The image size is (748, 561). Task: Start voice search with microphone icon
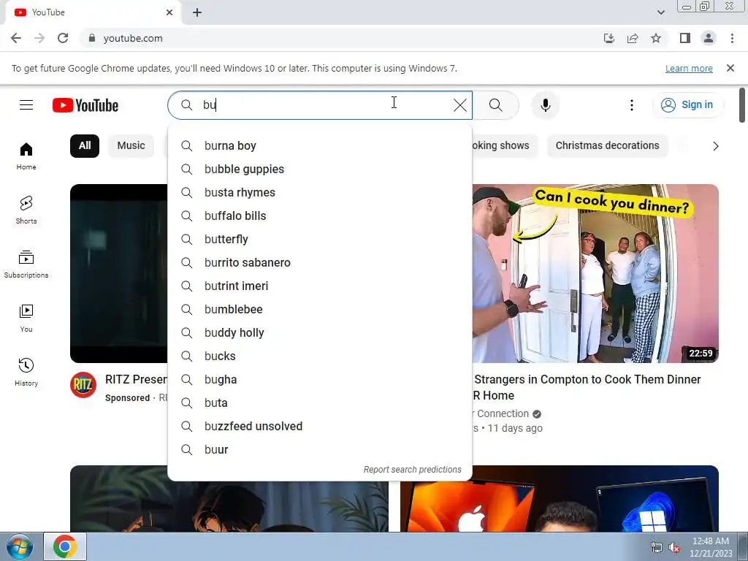coord(545,105)
